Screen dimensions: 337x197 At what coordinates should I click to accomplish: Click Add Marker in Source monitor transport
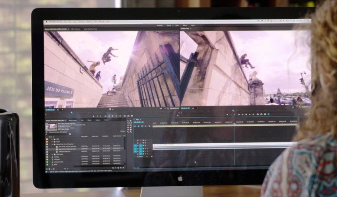coord(94,116)
